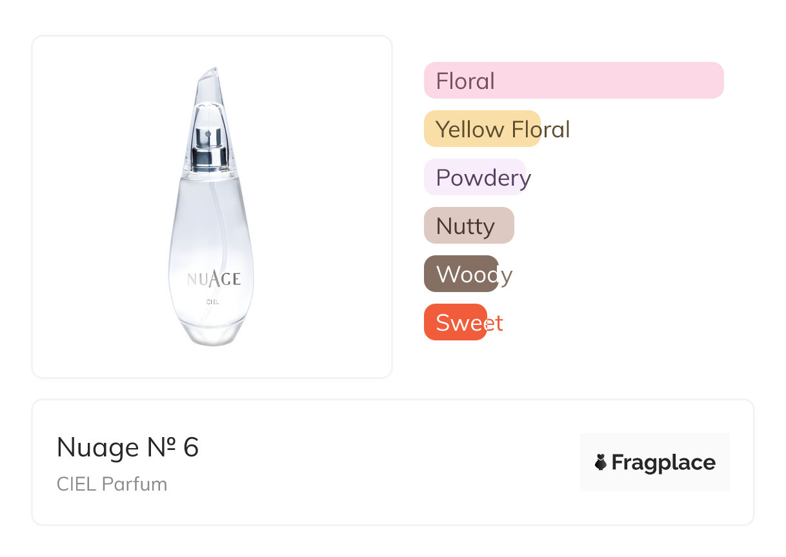Click the Fragplace perfume bottle logo icon
The width and height of the screenshot is (786, 557).
click(601, 462)
